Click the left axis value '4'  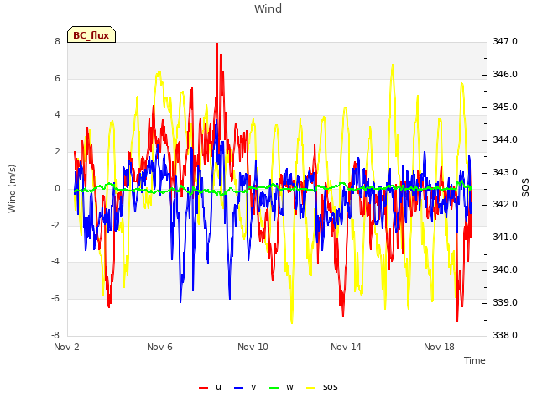point(57,114)
